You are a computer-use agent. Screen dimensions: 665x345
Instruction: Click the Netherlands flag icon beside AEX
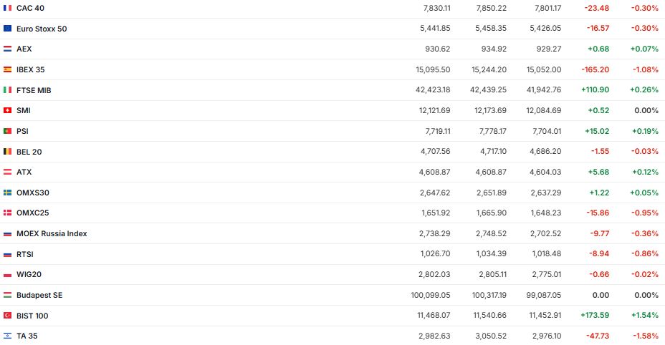[8, 49]
